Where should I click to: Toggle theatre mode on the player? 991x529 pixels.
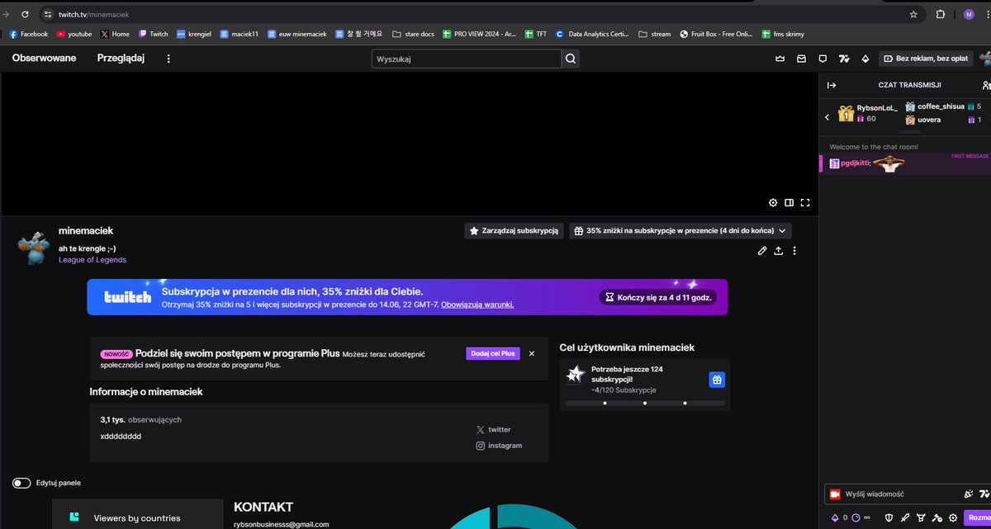[789, 202]
